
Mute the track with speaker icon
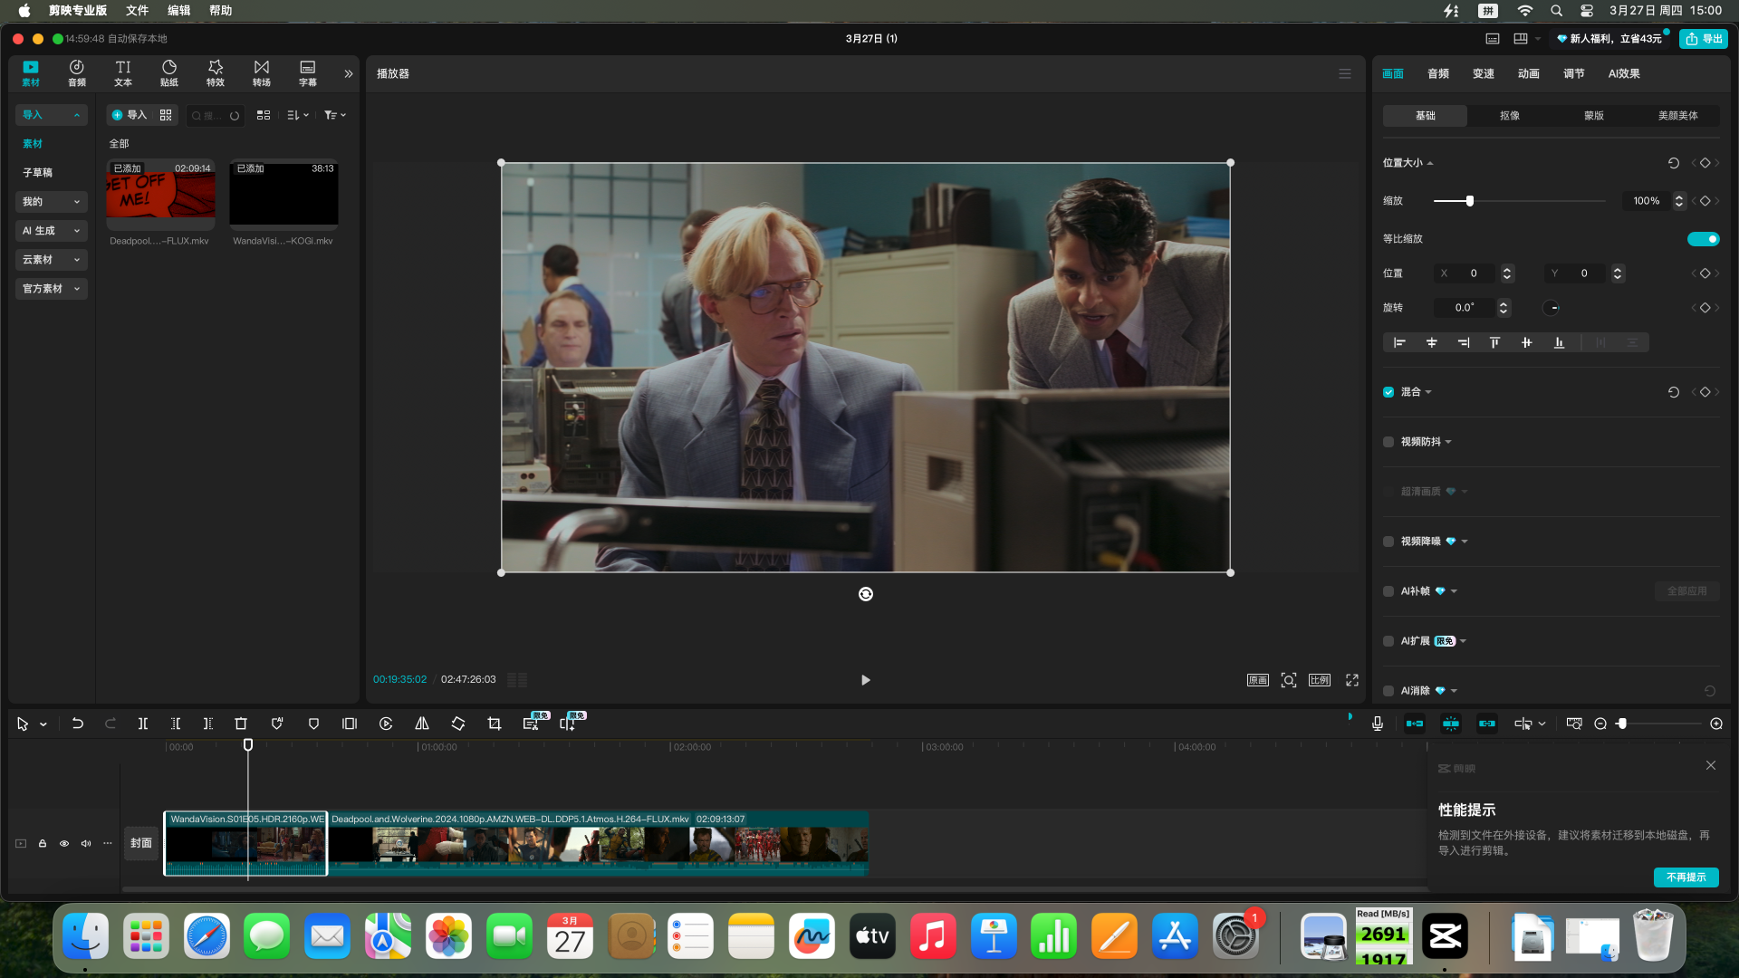[x=86, y=843]
